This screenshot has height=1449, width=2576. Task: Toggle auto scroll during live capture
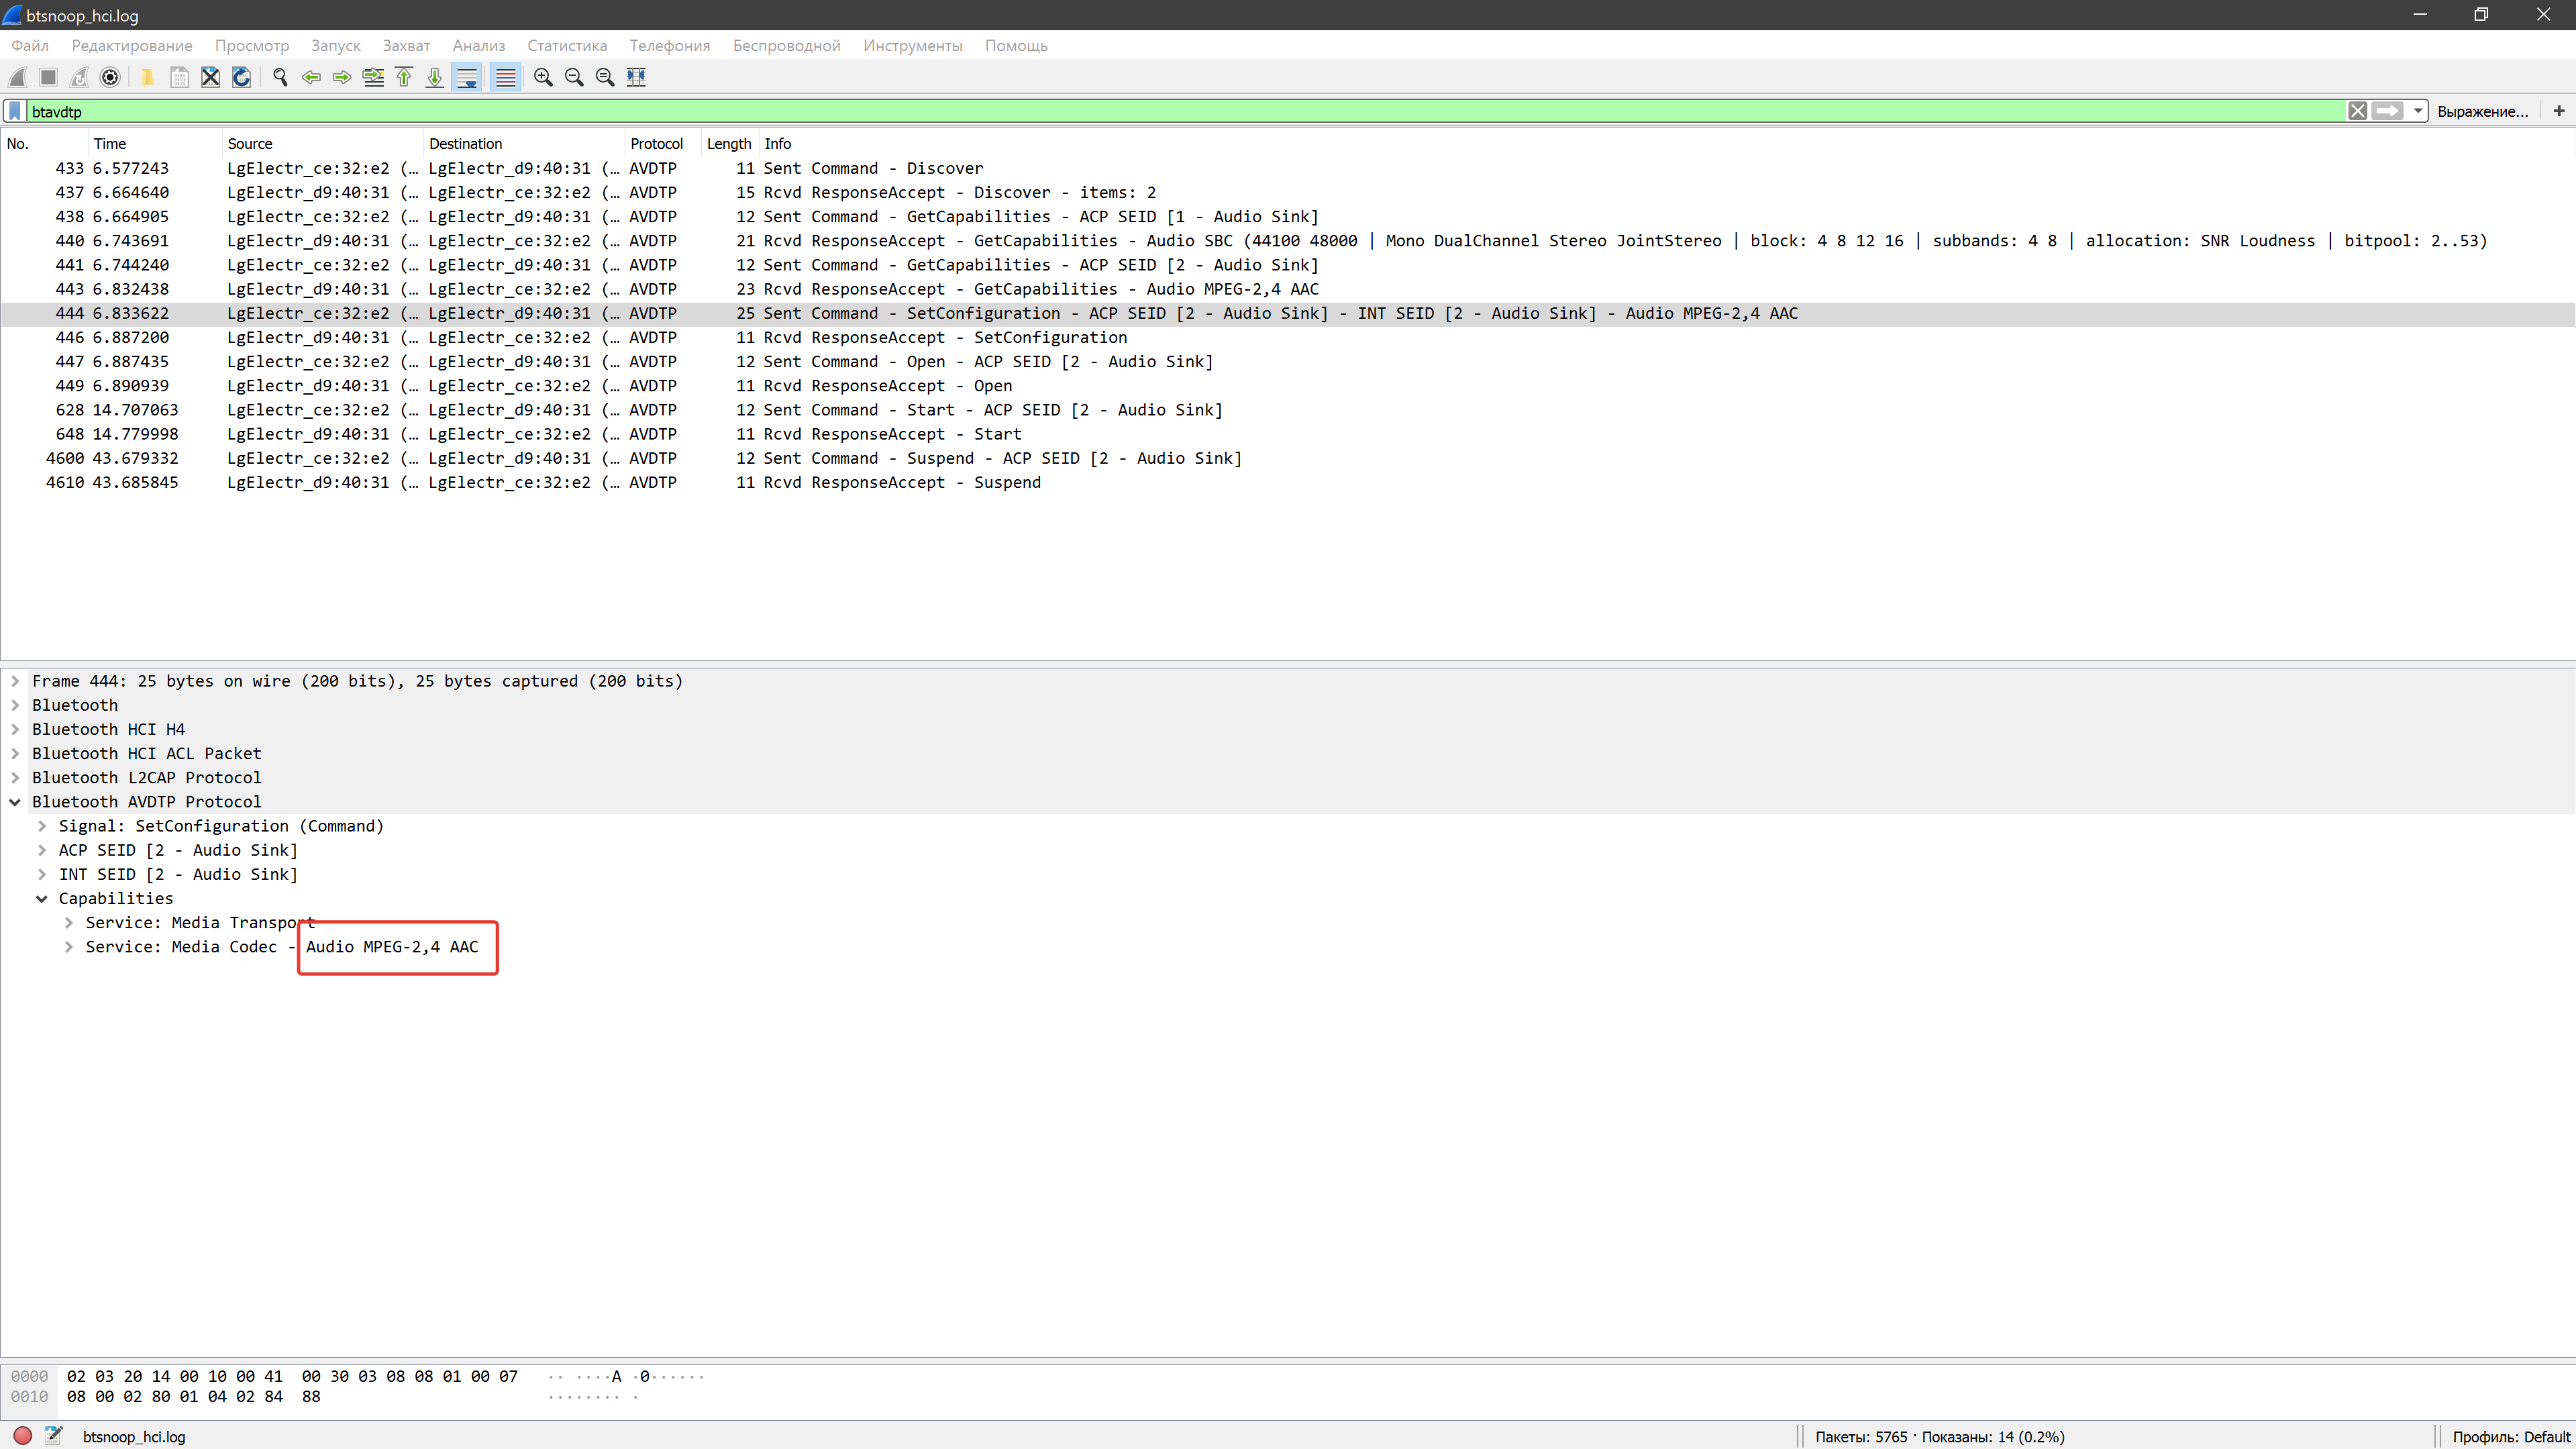pyautogui.click(x=467, y=77)
